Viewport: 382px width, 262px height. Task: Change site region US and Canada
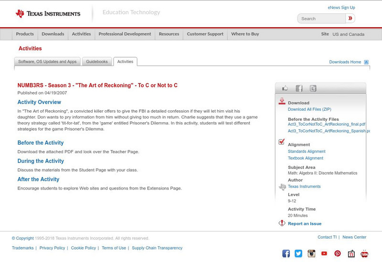pyautogui.click(x=349, y=34)
